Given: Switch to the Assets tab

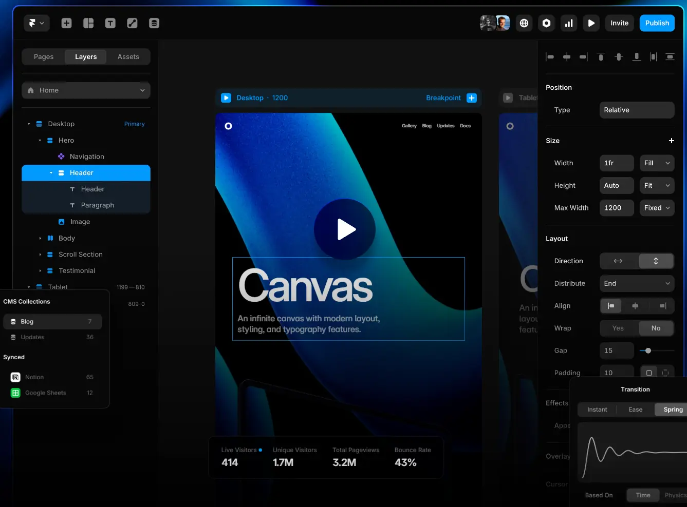Looking at the screenshot, I should pos(128,57).
